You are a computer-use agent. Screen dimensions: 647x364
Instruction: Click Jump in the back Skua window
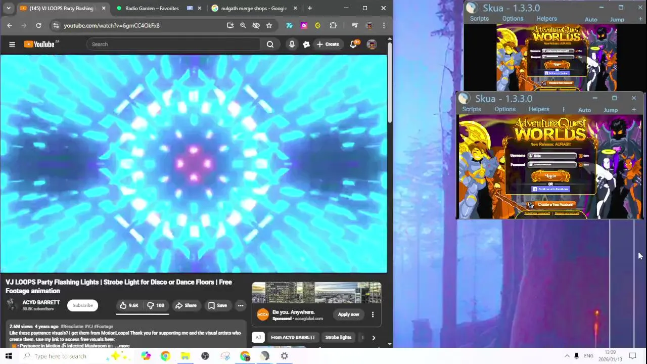[x=617, y=20]
